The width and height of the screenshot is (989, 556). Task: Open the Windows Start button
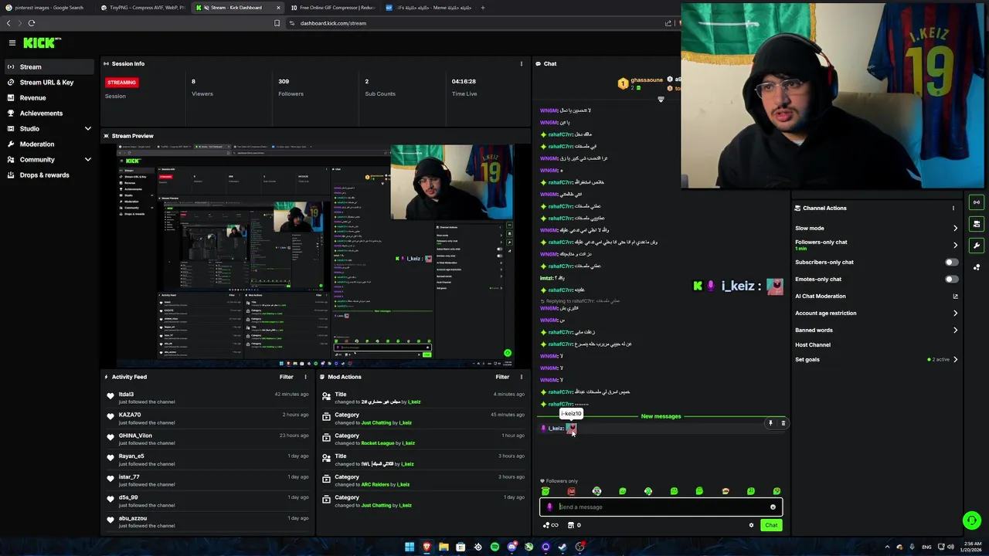410,547
